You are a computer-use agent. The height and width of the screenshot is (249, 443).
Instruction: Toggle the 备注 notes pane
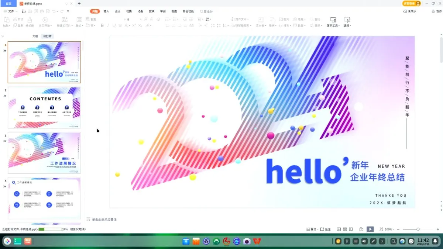pyautogui.click(x=312, y=229)
